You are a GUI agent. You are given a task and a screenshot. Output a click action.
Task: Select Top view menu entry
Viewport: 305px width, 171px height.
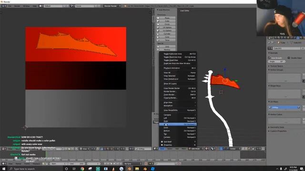click(178, 134)
